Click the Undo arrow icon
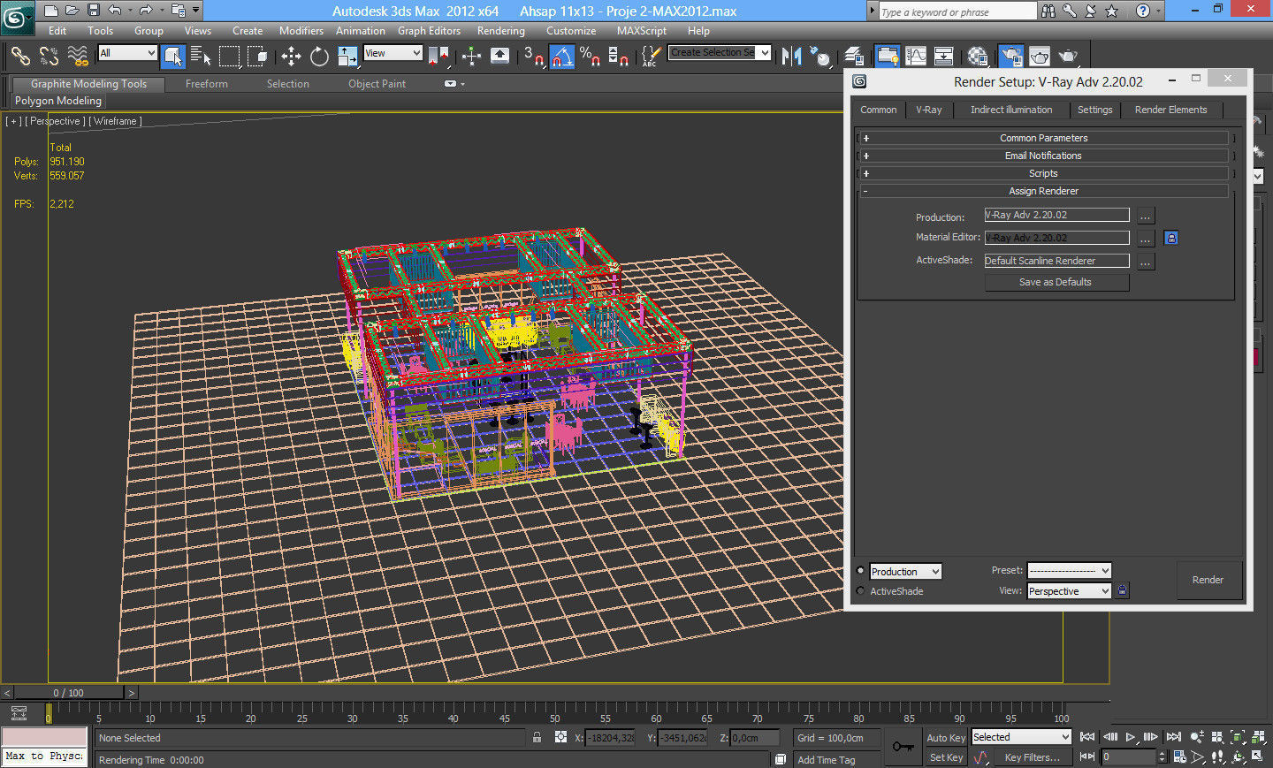The width and height of the screenshot is (1273, 768). [x=115, y=11]
